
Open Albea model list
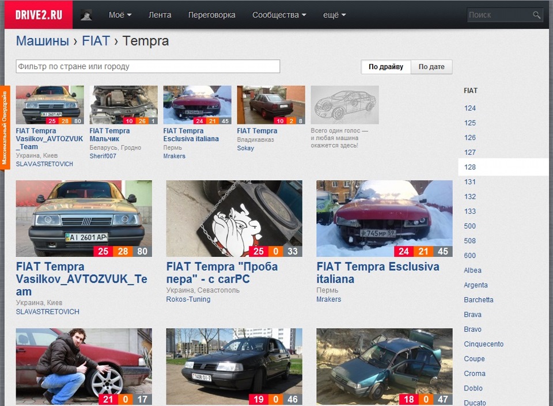(472, 270)
